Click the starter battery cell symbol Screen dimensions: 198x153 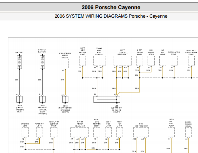[x=42, y=62]
